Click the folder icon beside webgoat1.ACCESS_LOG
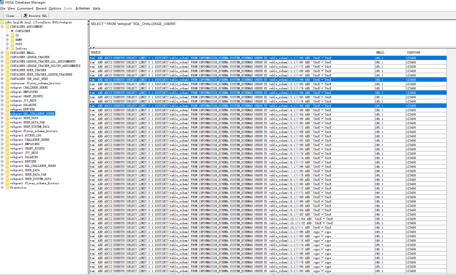 (7, 135)
